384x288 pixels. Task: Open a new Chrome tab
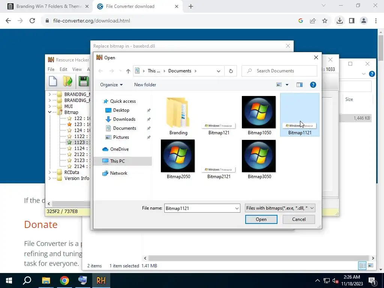pyautogui.click(x=191, y=6)
